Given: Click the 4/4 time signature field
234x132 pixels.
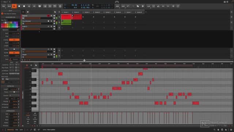Looking at the screenshot, I should click(x=75, y=7).
